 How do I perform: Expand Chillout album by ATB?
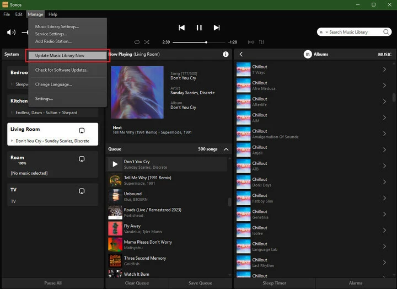(384, 166)
